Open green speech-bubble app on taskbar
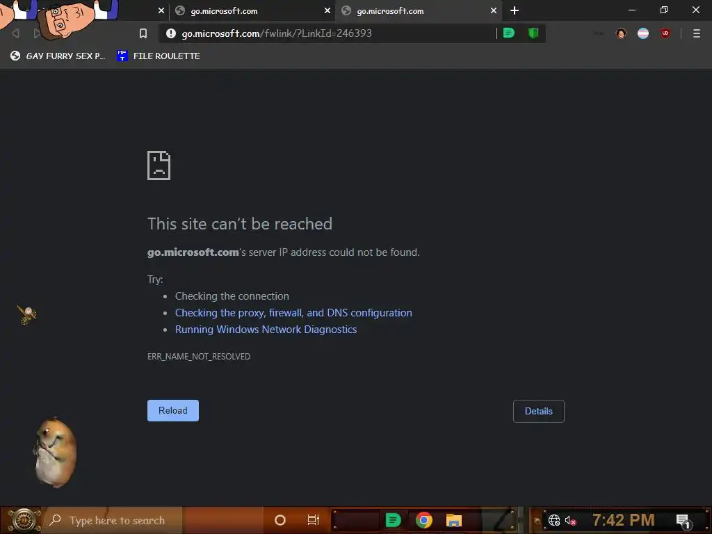The image size is (712, 534). (394, 520)
